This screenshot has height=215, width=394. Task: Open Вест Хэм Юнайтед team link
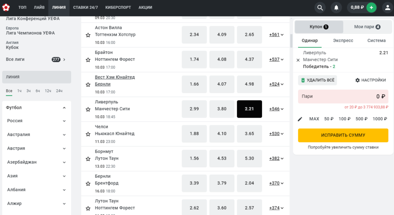pyautogui.click(x=115, y=77)
